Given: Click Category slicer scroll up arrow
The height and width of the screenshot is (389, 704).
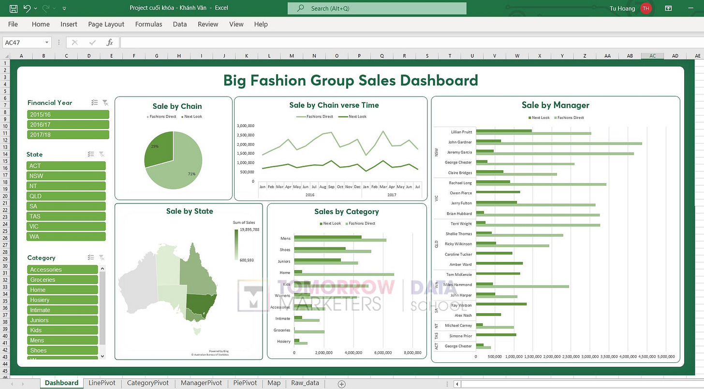Looking at the screenshot, I should tap(102, 268).
